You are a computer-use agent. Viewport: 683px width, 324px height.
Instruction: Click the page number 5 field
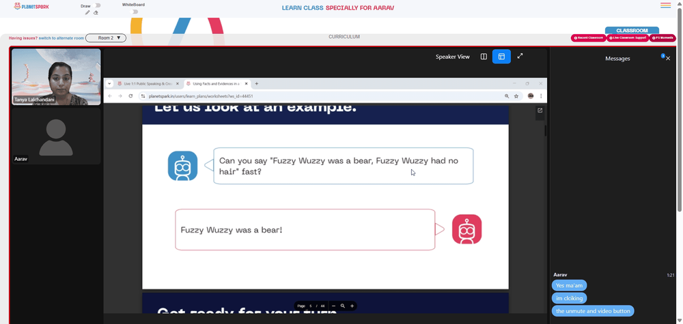(x=311, y=306)
